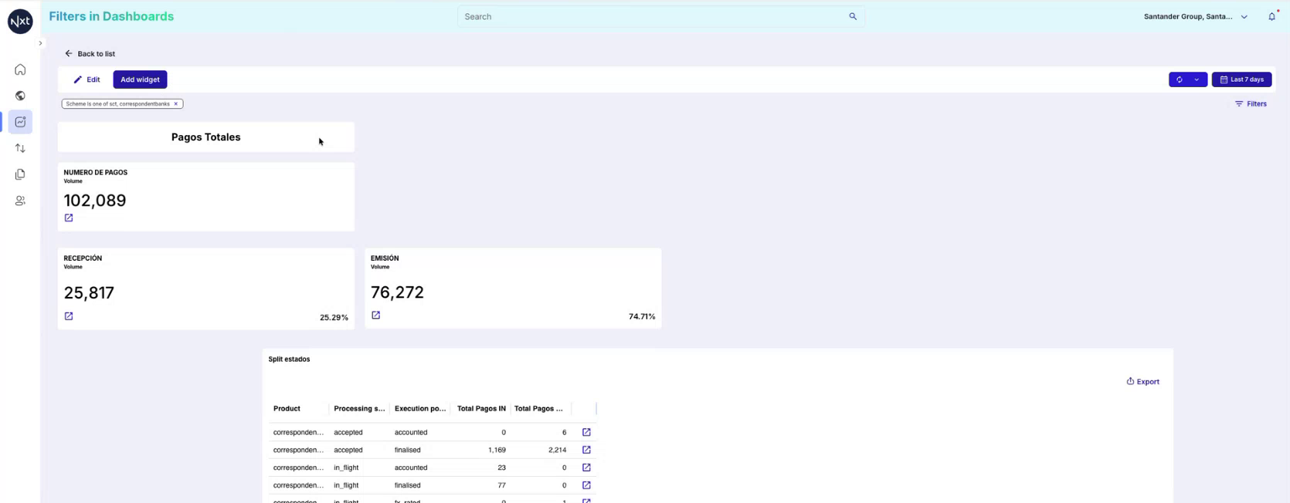The height and width of the screenshot is (503, 1290).
Task: Click the 25.29% percentage
Action: click(x=334, y=318)
